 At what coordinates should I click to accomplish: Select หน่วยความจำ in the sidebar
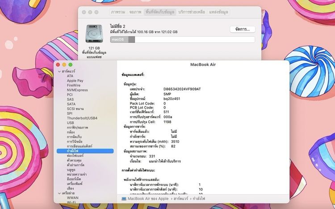[77, 174]
